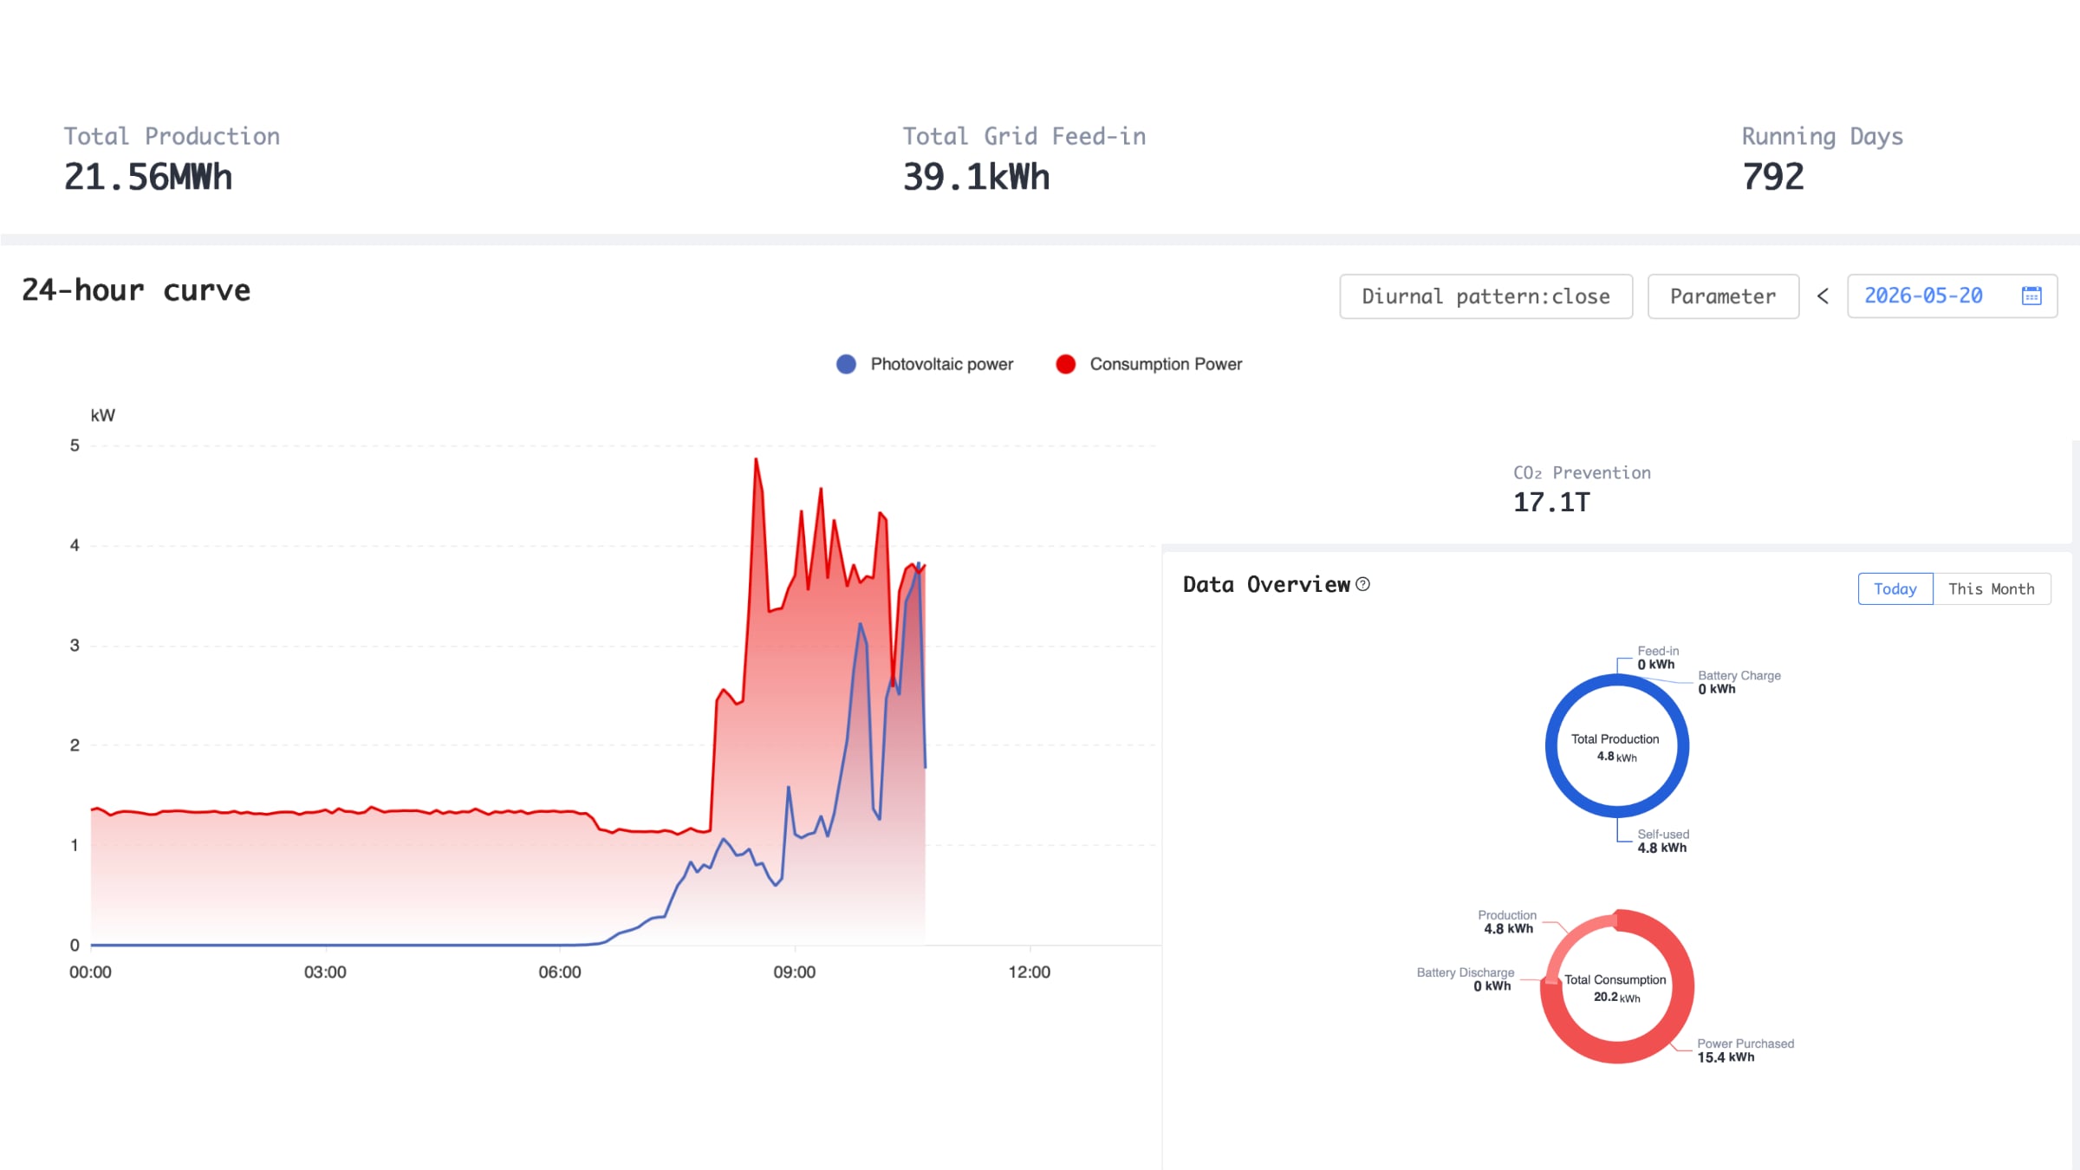Click the 03:00 x-axis time label

(x=325, y=972)
